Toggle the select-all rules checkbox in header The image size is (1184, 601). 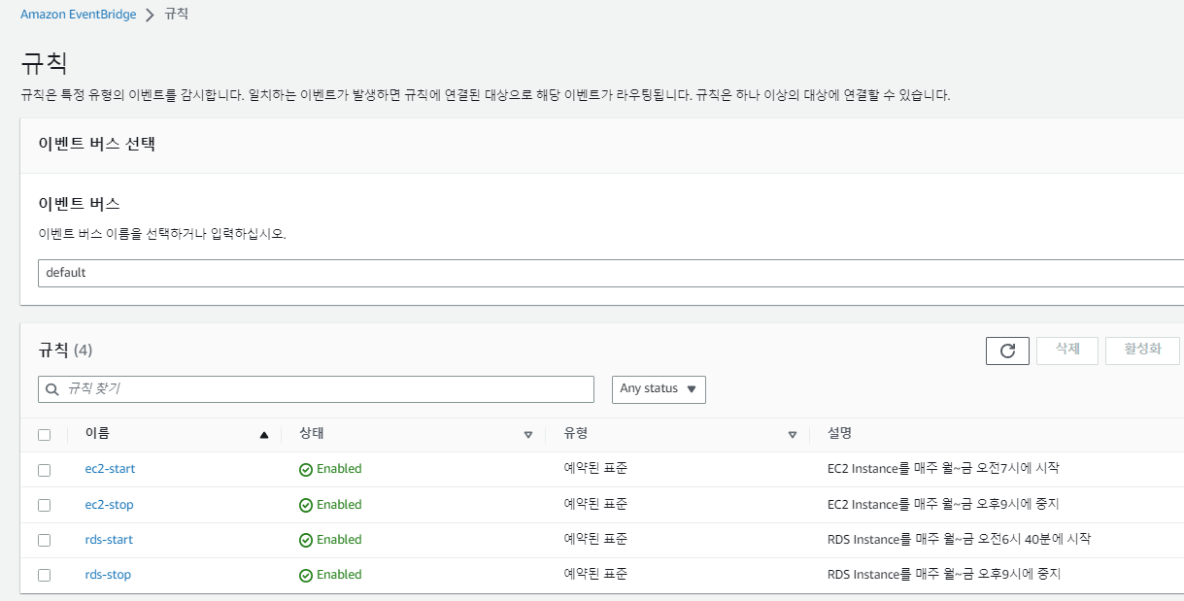44,435
